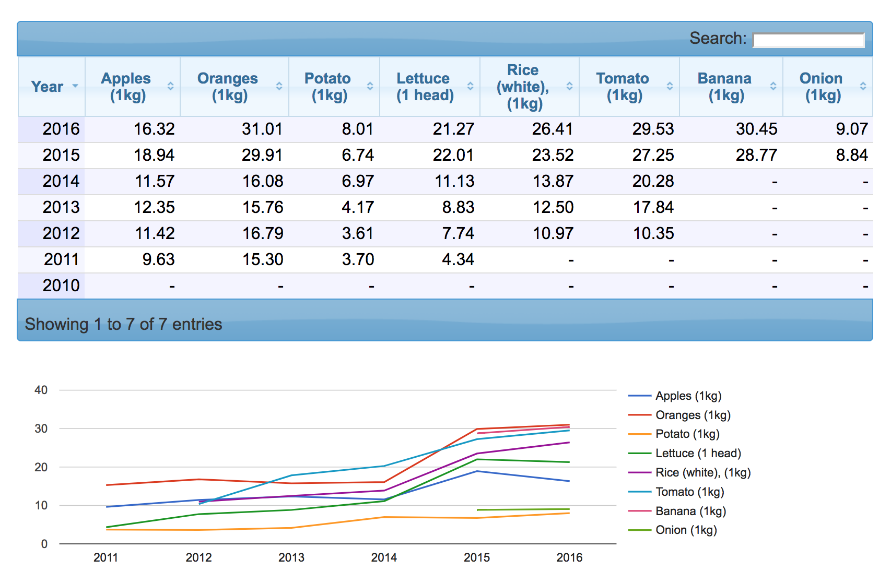The image size is (891, 571).
Task: Select the 2010 row year cell
Action: pos(61,285)
